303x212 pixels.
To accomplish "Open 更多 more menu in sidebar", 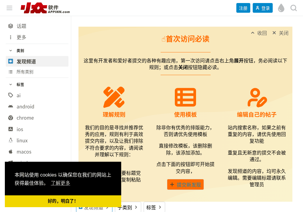I will pyautogui.click(x=37, y=37).
